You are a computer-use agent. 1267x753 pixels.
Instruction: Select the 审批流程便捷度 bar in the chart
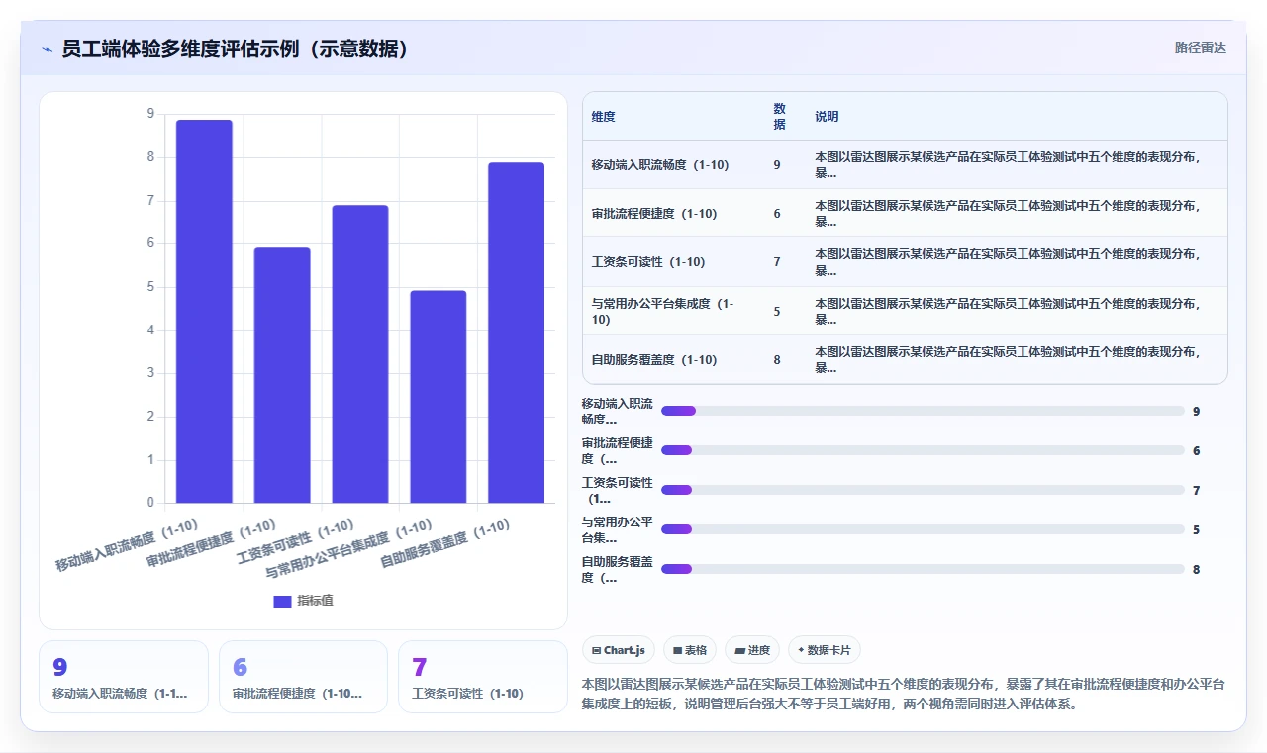click(282, 375)
